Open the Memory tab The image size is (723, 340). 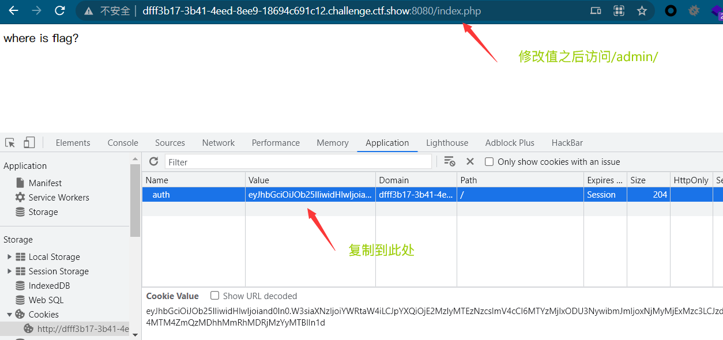pos(333,142)
